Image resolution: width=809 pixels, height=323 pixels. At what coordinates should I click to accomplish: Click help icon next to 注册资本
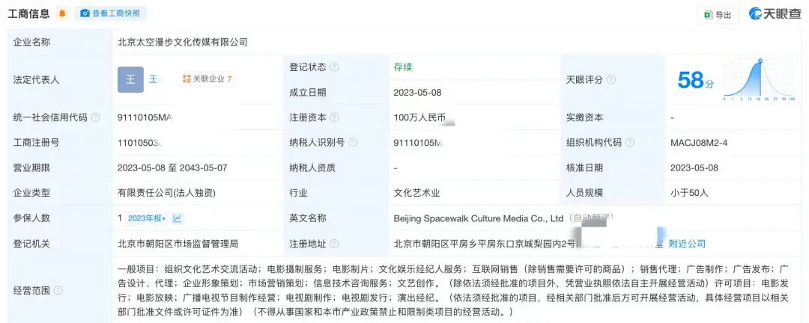pyautogui.click(x=334, y=118)
